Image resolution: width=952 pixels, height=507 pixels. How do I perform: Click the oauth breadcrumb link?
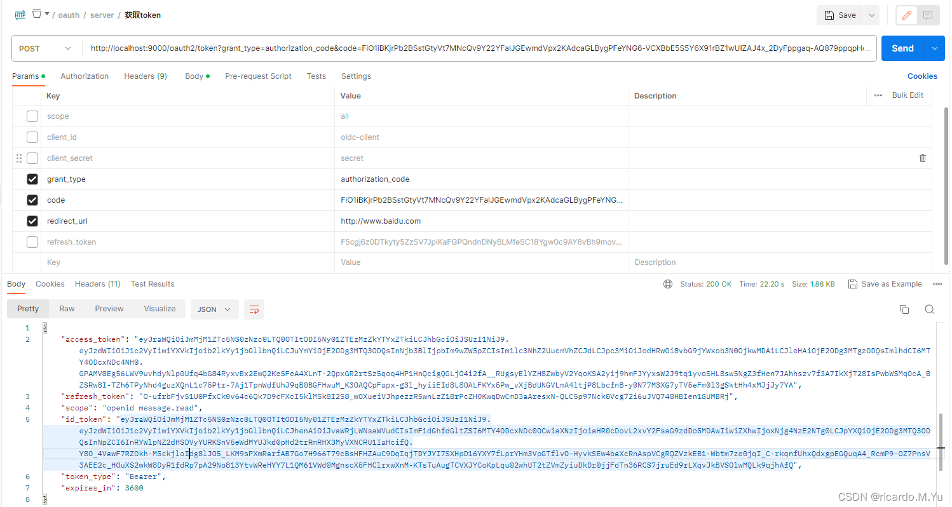click(69, 15)
